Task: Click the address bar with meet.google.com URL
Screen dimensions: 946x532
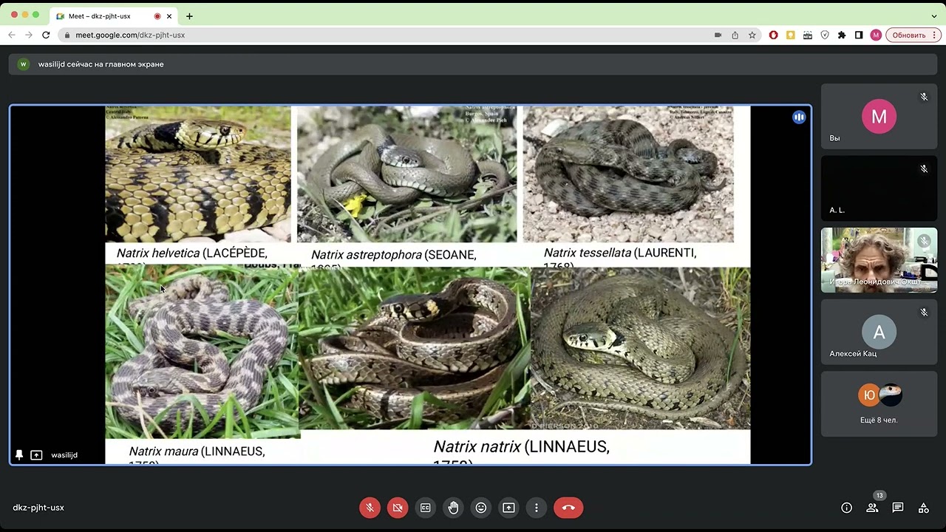Action: coord(410,35)
